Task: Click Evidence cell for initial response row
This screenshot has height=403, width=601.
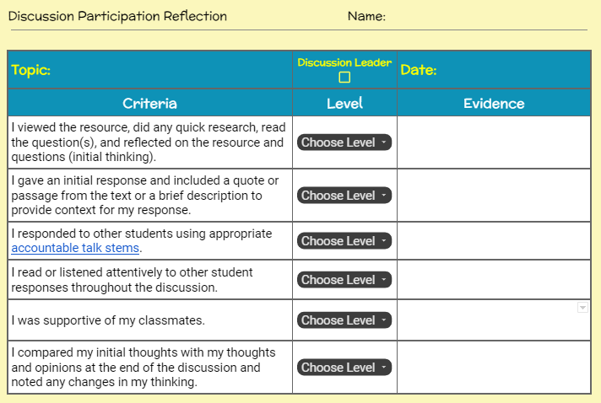Action: (494, 196)
